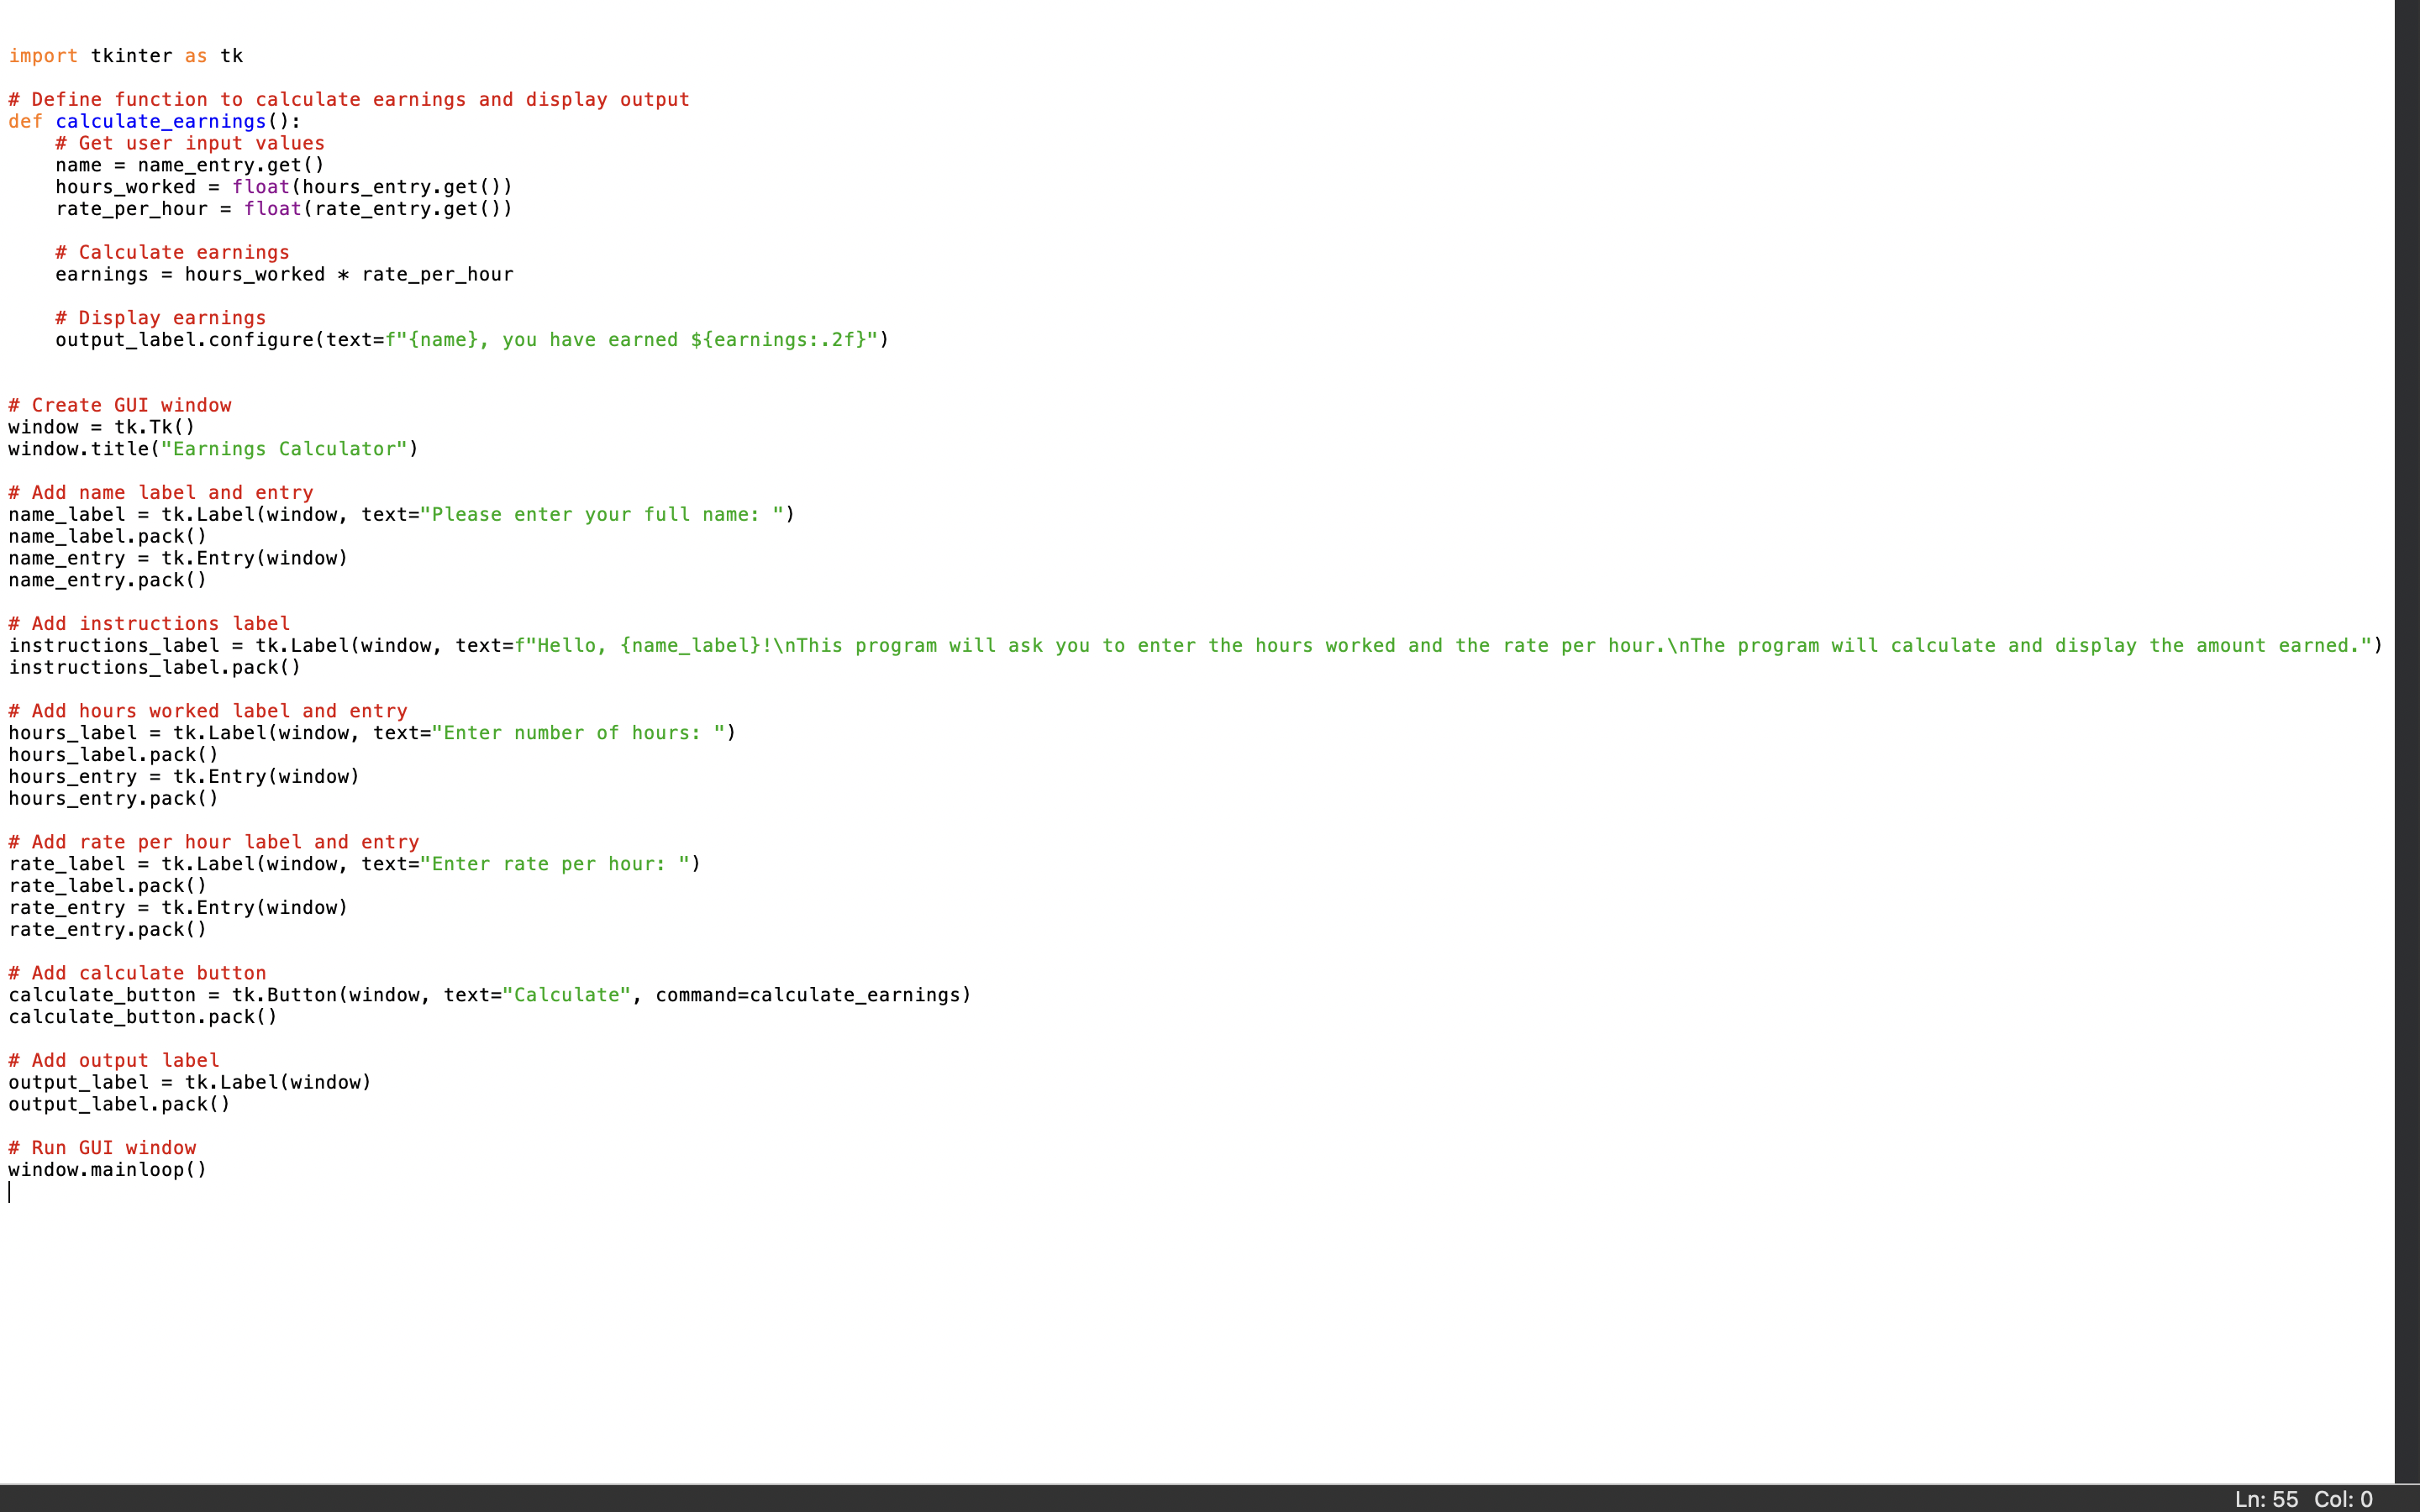The height and width of the screenshot is (1512, 2420).
Task: Click the vertical scrollbar on the right edge
Action: tap(2406, 740)
